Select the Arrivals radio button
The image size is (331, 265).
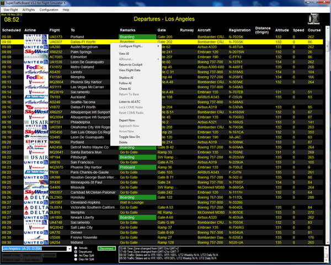[76, 248]
